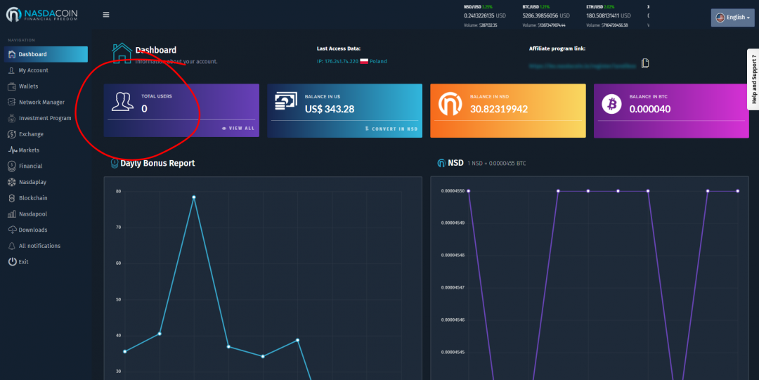759x380 pixels.
Task: Open the English language dropdown
Action: (x=732, y=18)
